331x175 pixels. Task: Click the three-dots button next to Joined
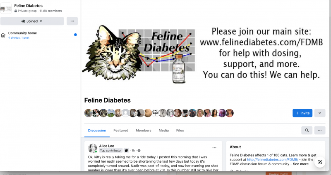72,21
